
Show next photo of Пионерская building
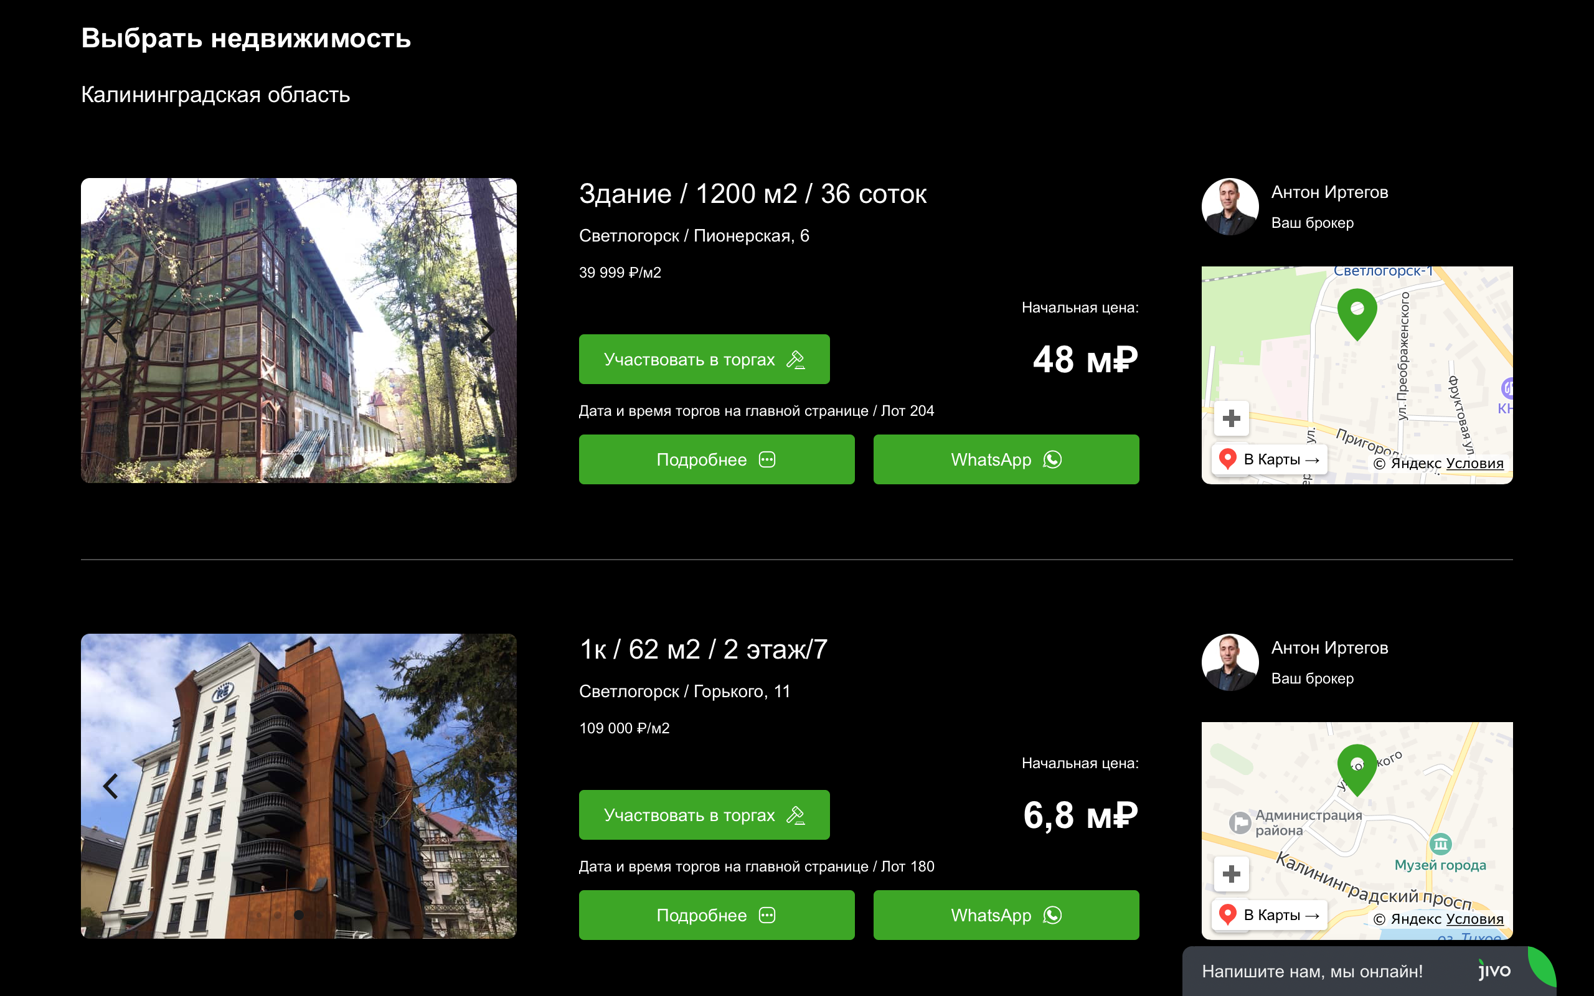click(x=486, y=330)
